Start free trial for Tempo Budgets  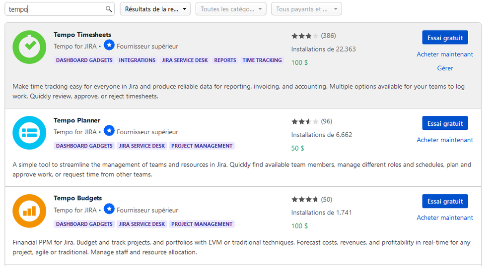445,201
